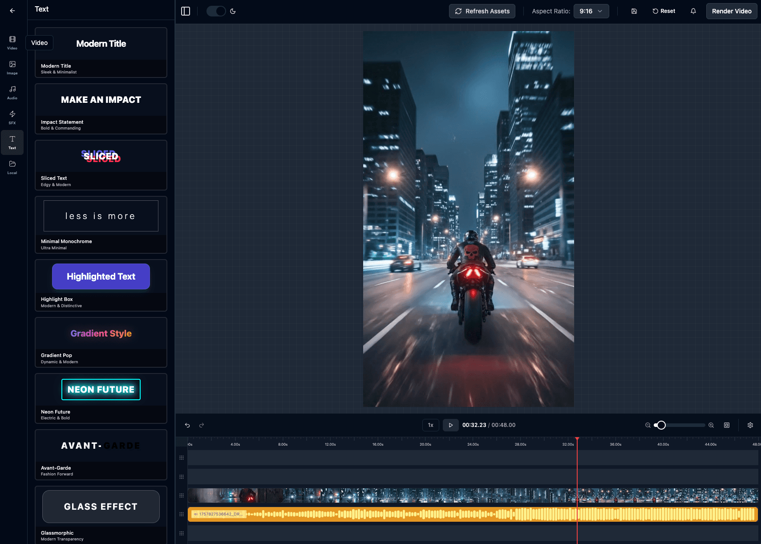Save the project
Screen dimensions: 761x544
click(x=634, y=11)
